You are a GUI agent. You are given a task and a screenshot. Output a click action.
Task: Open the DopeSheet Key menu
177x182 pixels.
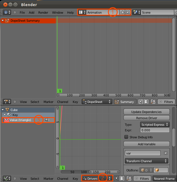(x=75, y=102)
